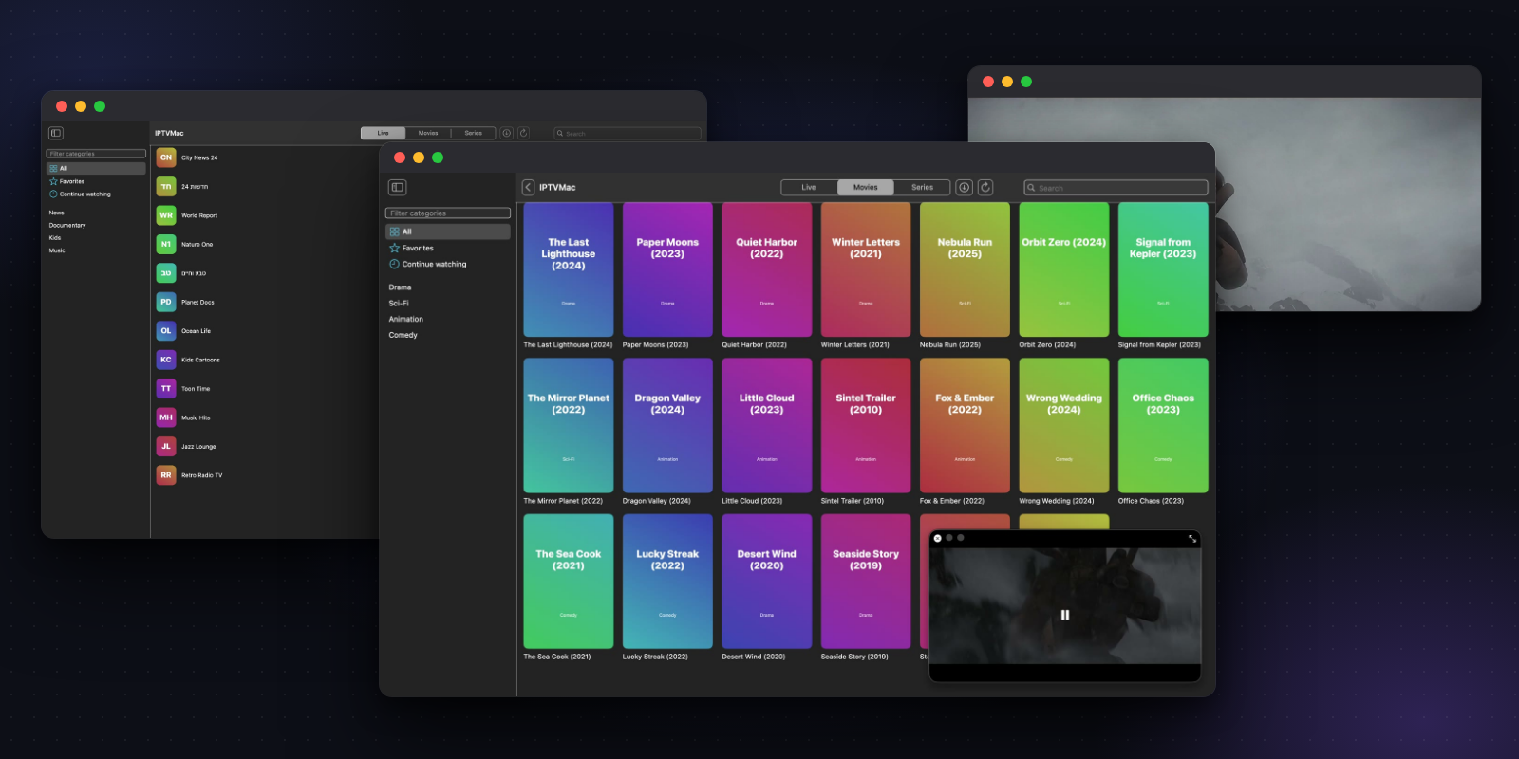Switch to the Movies tab in the back window
The width and height of the screenshot is (1519, 759).
pos(428,133)
